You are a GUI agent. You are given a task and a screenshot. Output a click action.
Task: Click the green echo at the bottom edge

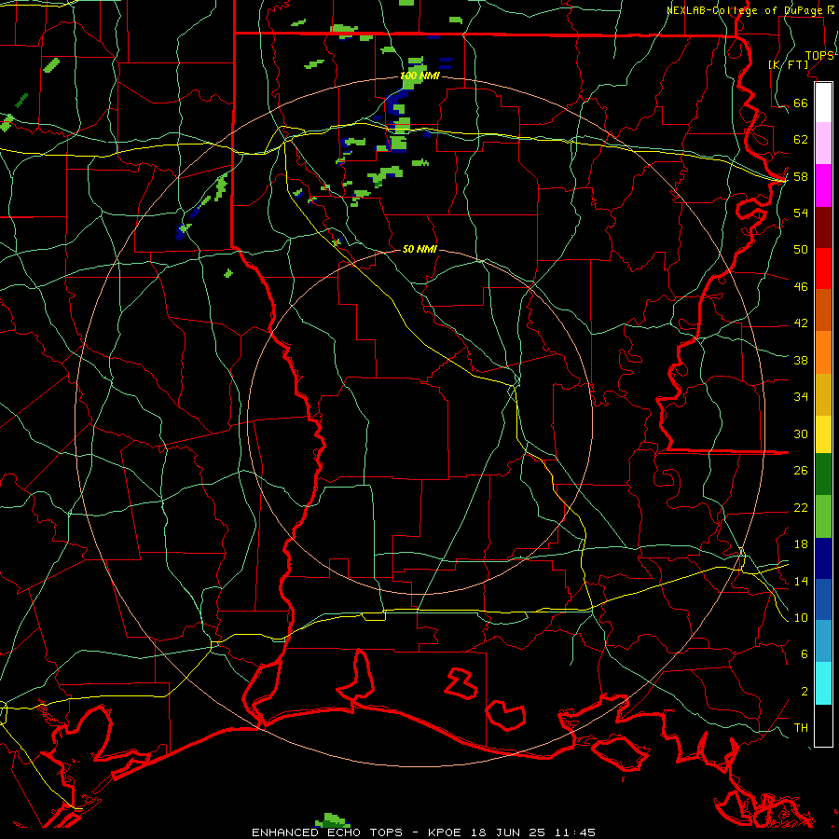point(332,820)
